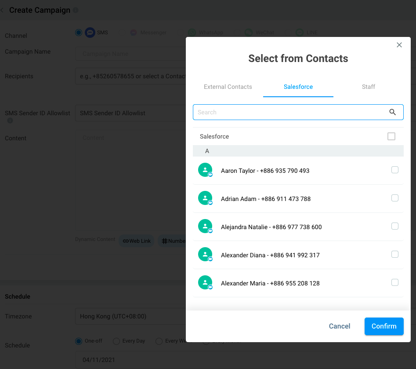This screenshot has height=369, width=416.
Task: Tick the Alejandra Natalie checkbox
Action: click(x=395, y=226)
